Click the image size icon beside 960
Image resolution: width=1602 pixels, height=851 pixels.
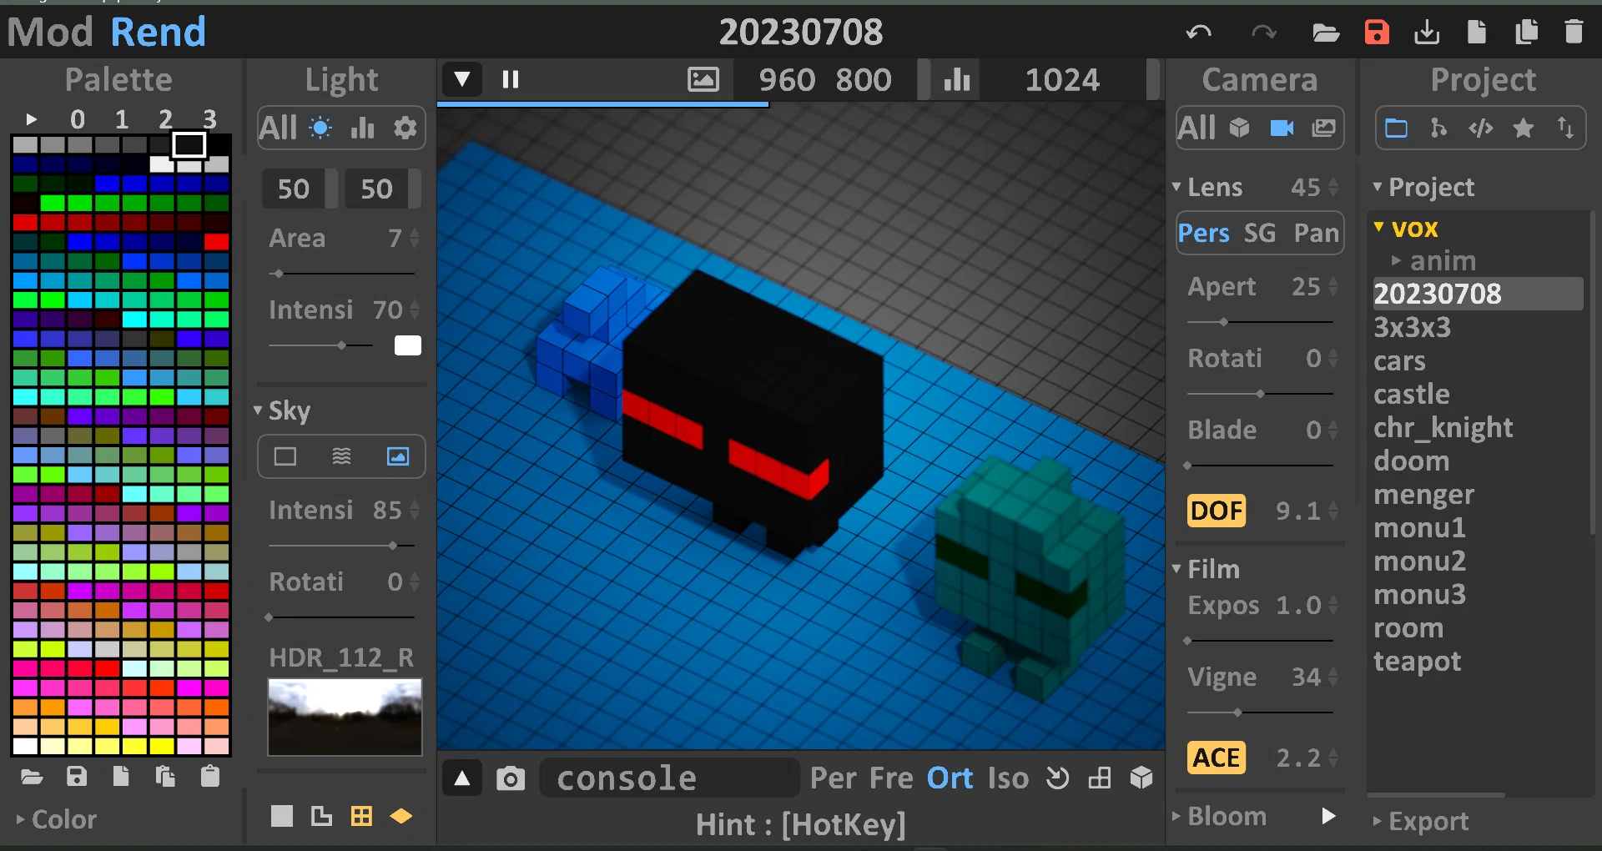pyautogui.click(x=703, y=79)
